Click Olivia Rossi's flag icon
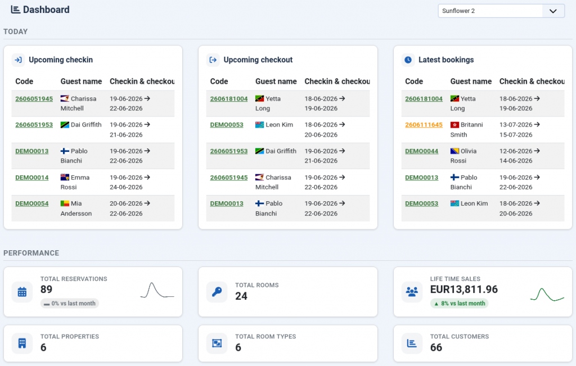Viewport: 576px width, 366px height. tap(454, 151)
